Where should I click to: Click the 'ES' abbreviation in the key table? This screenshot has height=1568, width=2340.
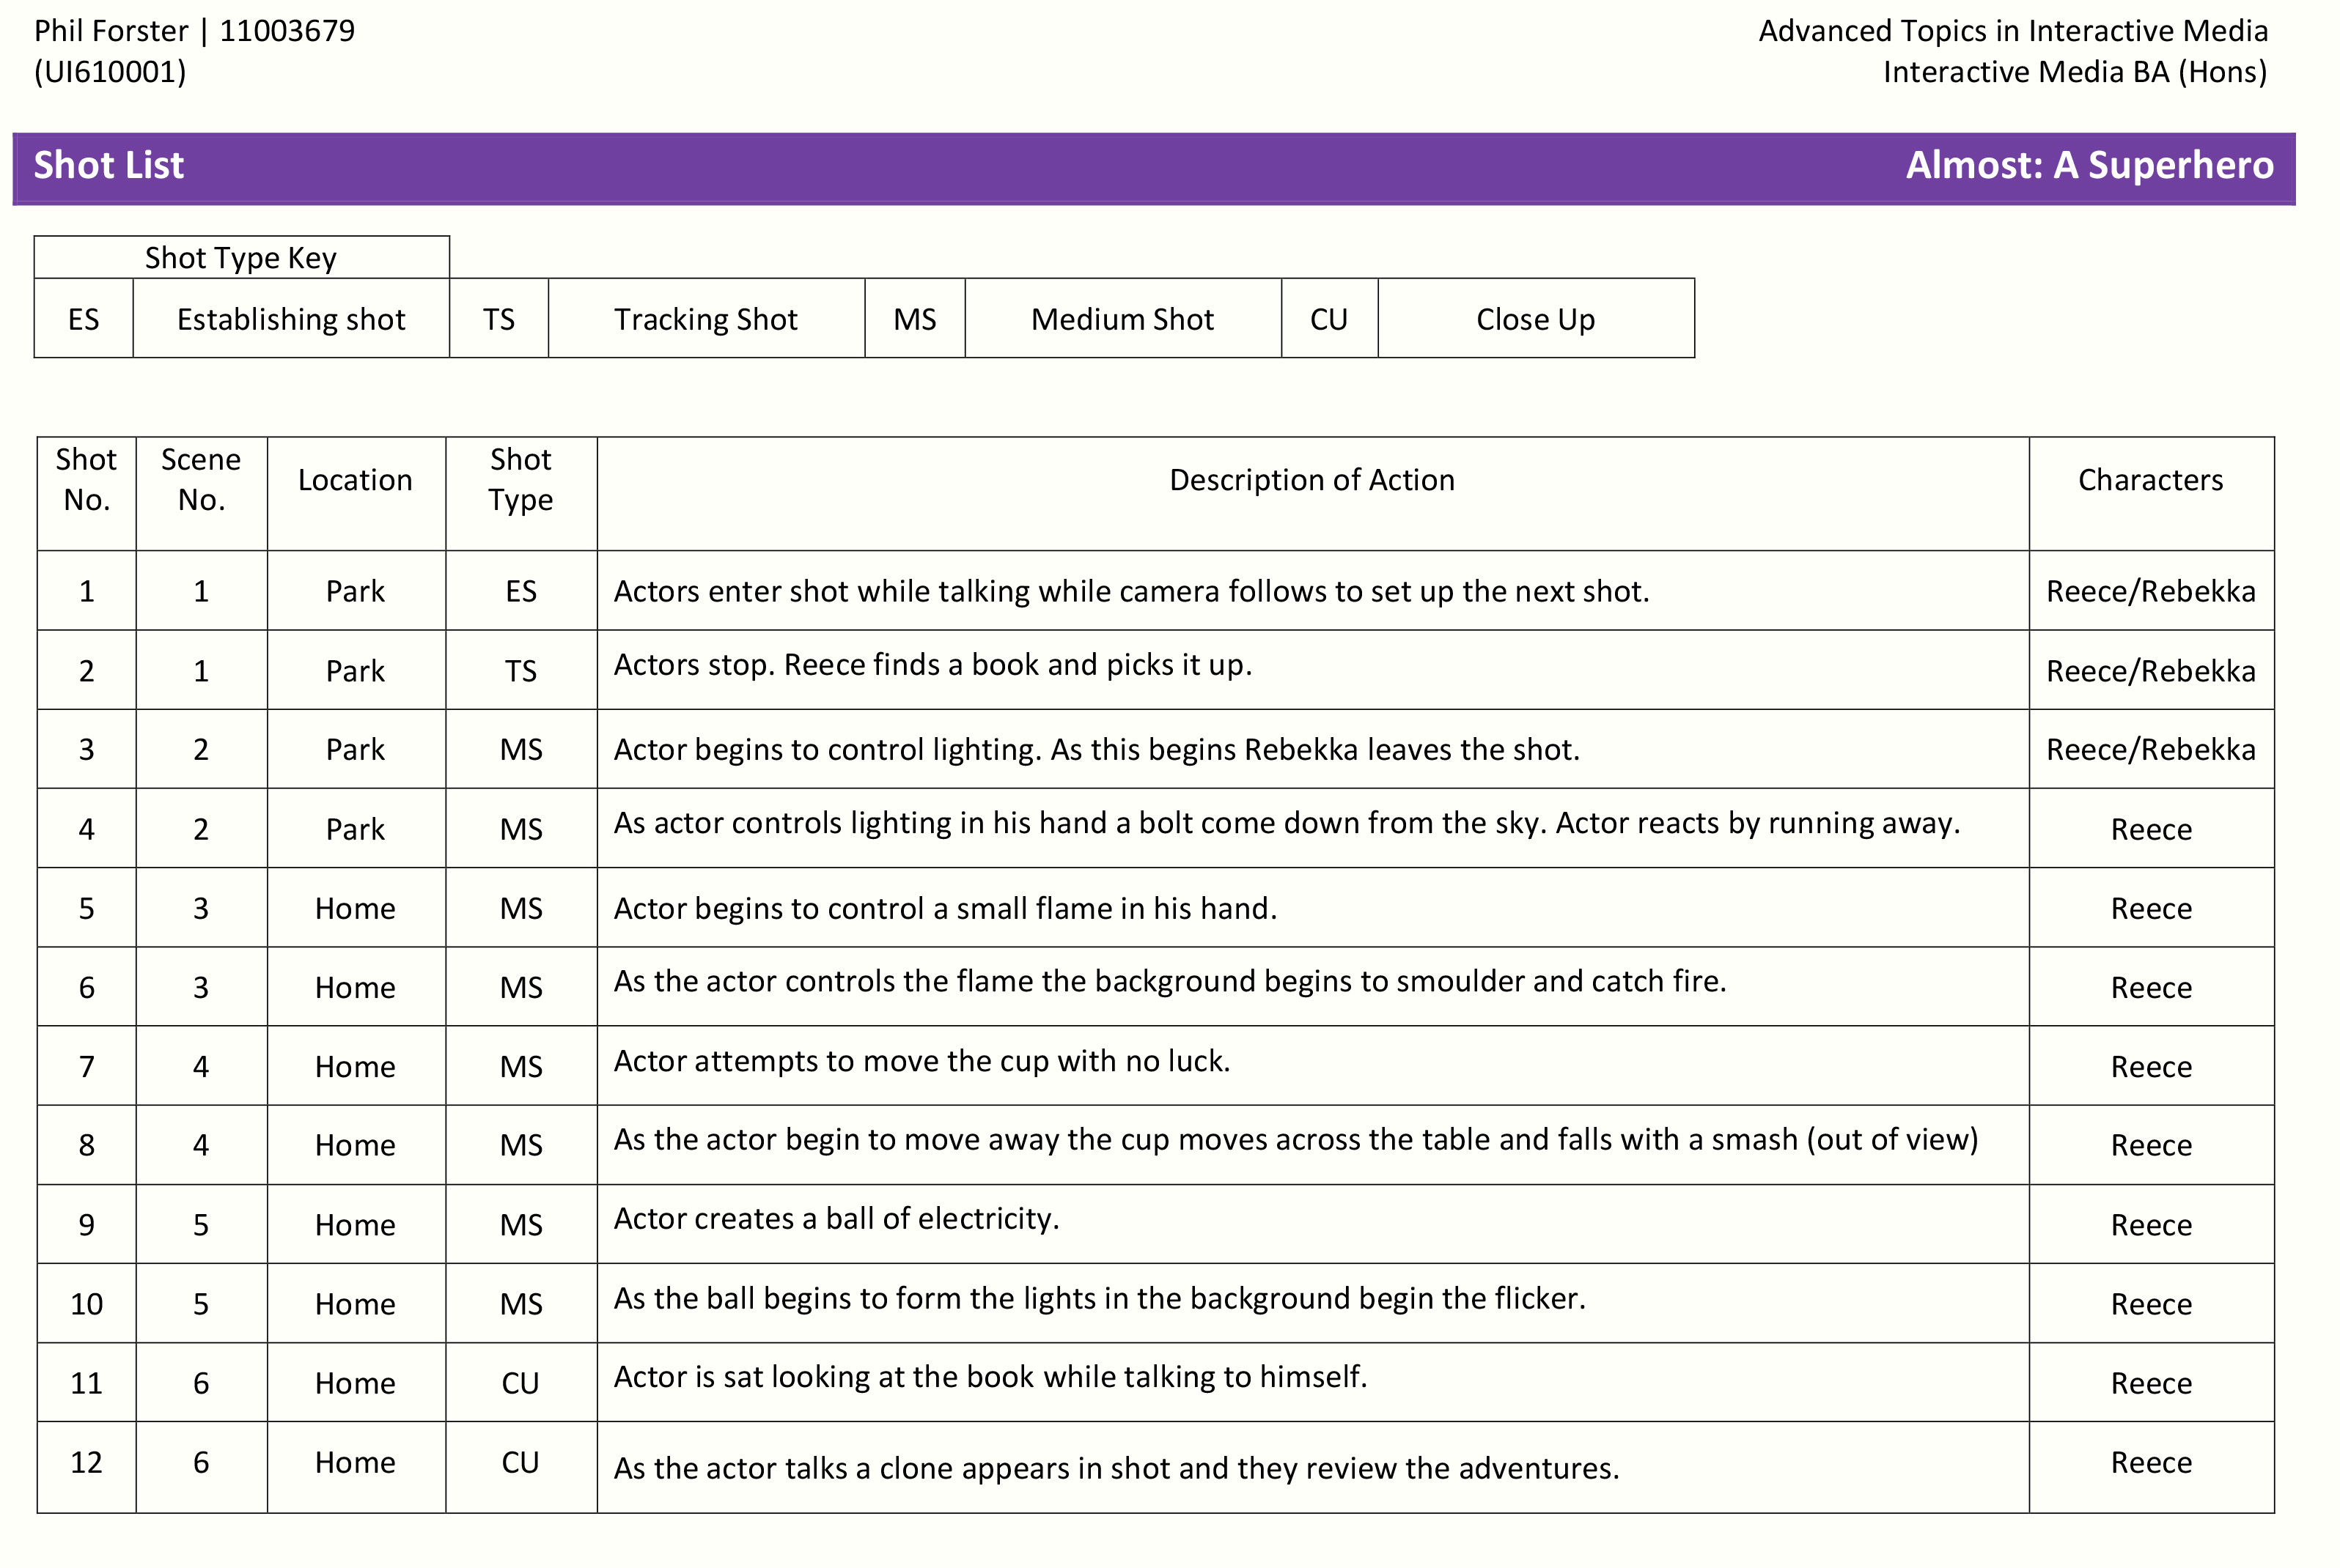(x=83, y=319)
